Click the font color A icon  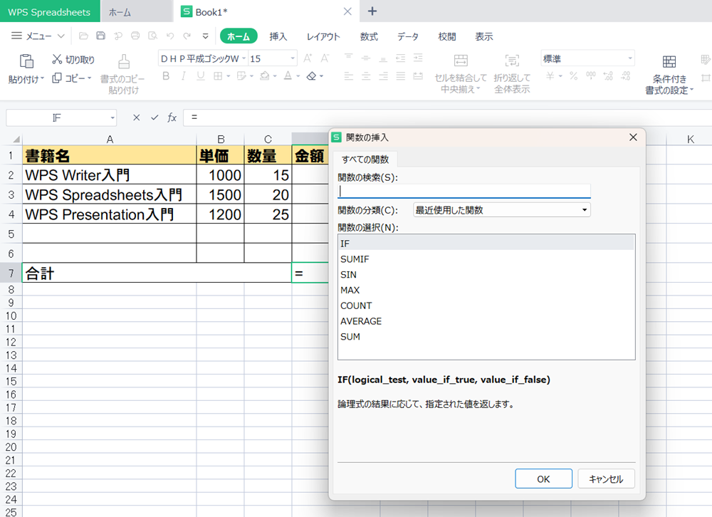point(288,76)
